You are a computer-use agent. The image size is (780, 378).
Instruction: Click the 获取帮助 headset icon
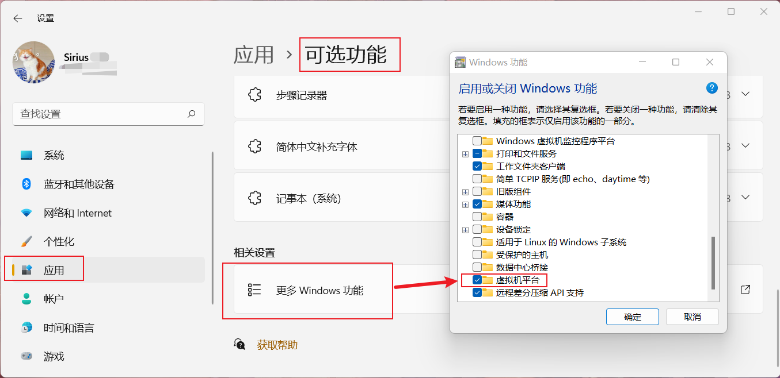point(239,344)
